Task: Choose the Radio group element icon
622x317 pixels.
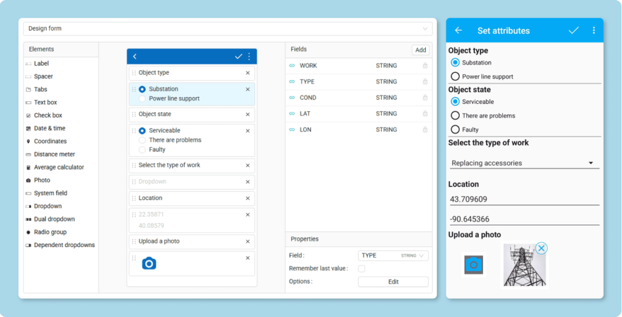Action: [x=28, y=232]
